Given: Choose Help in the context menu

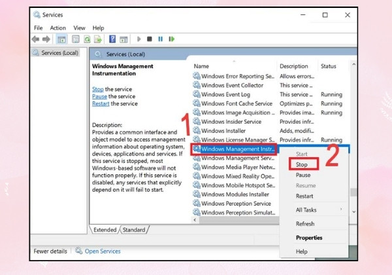Looking at the screenshot, I should [302, 251].
